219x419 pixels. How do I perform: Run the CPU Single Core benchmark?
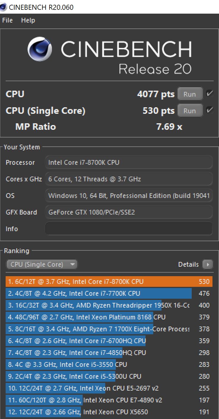(190, 111)
